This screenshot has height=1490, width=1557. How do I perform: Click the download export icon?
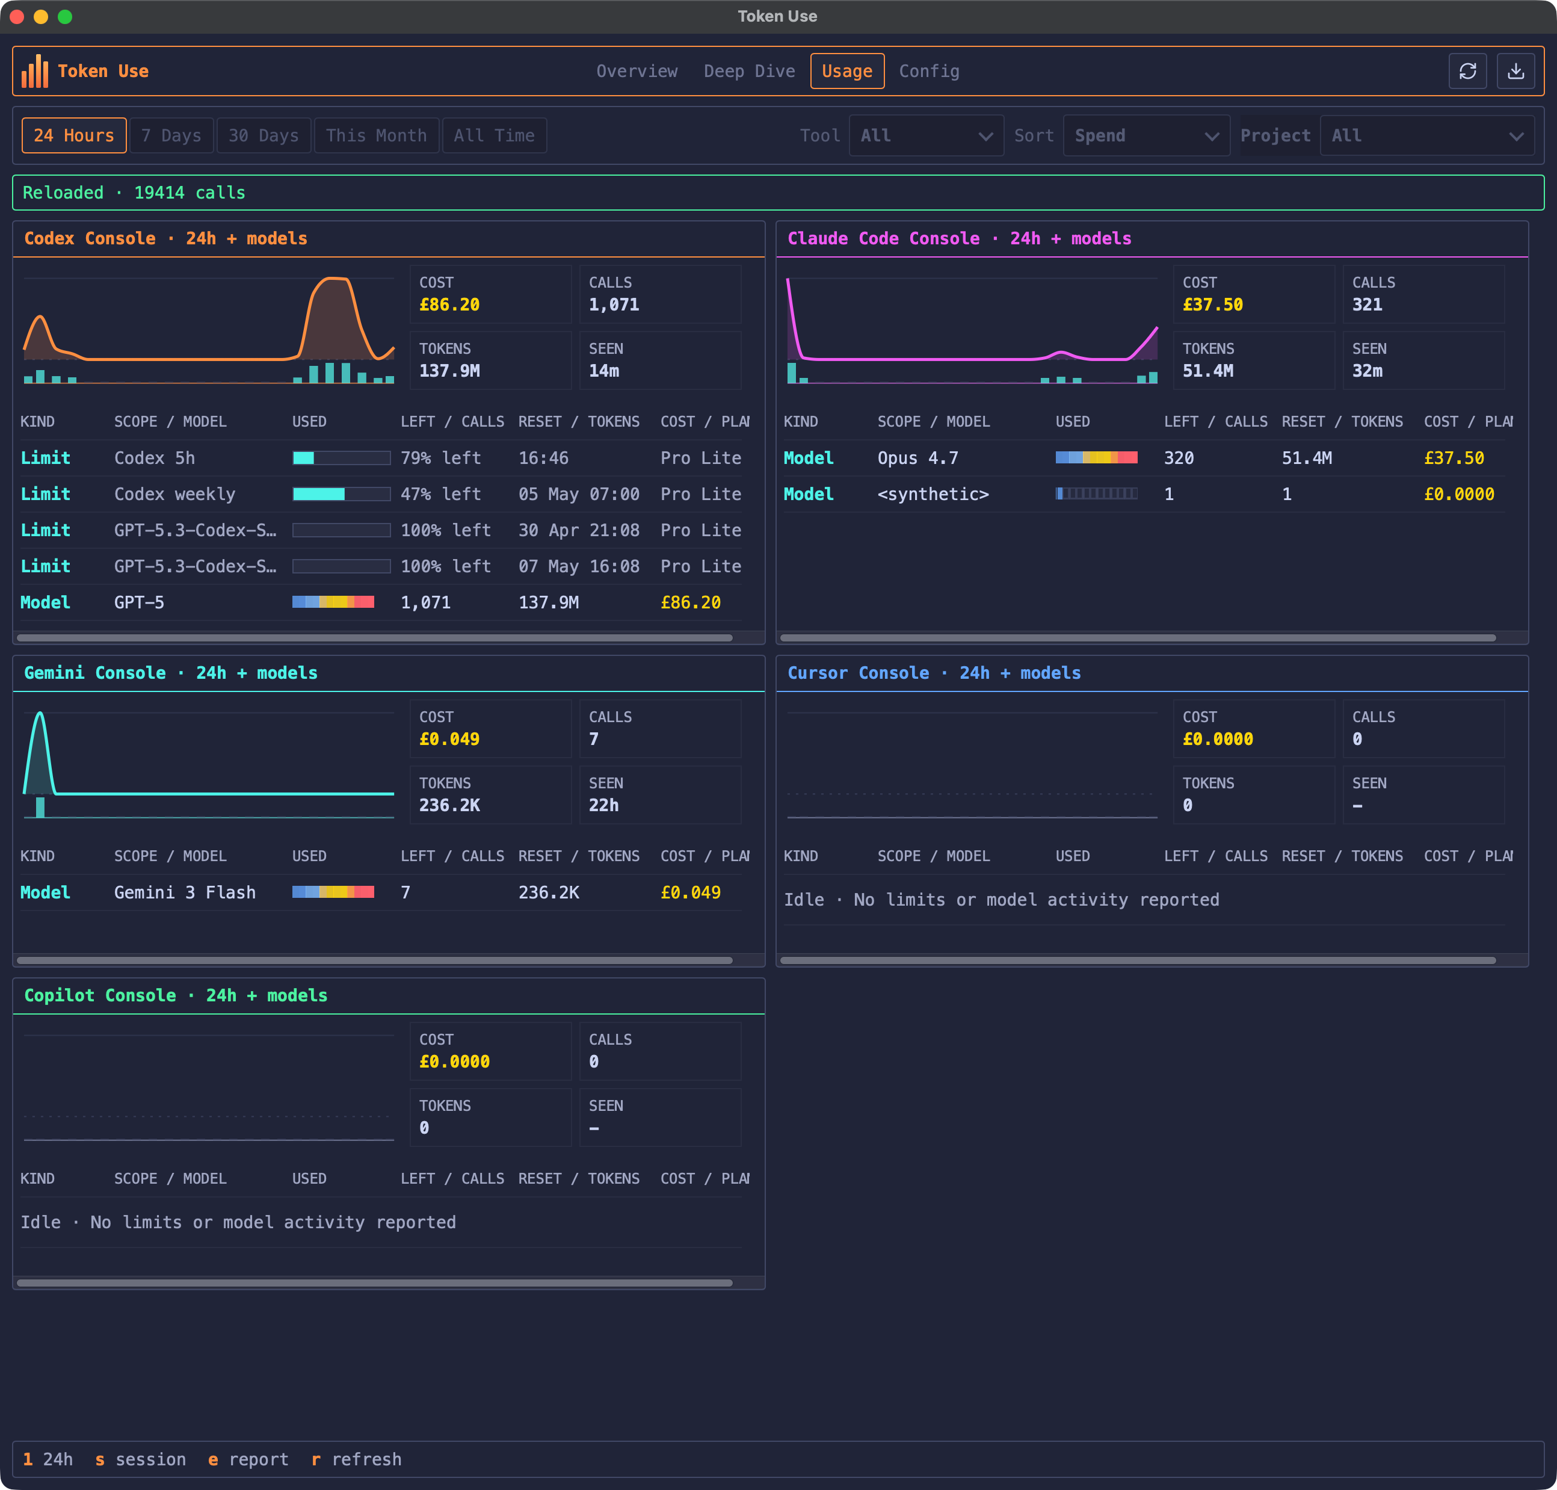click(x=1515, y=72)
